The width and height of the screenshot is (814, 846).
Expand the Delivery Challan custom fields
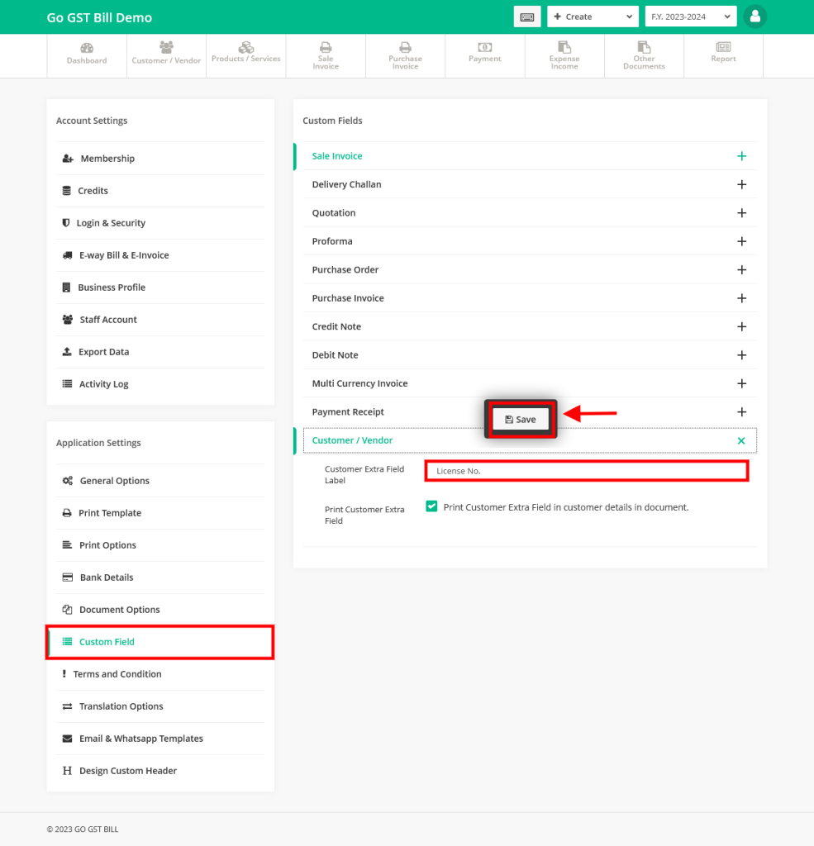click(741, 183)
